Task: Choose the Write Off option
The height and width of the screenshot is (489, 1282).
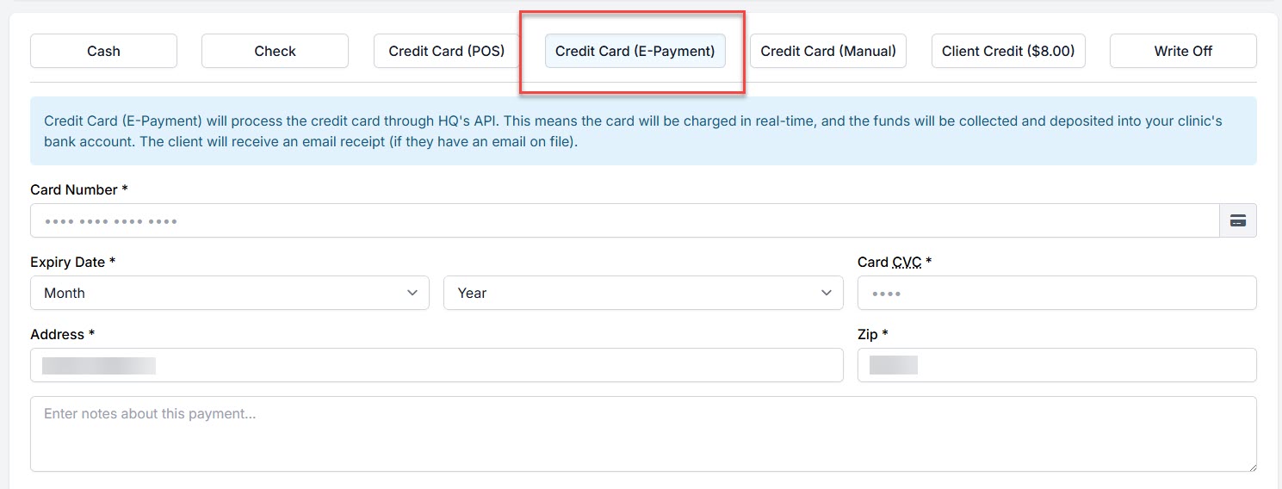Action: tap(1182, 51)
